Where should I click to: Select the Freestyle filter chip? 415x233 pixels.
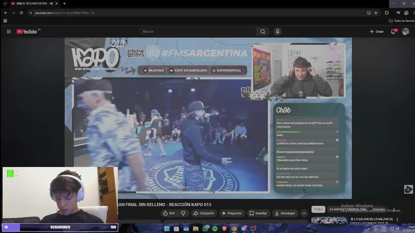pyautogui.click(x=379, y=209)
